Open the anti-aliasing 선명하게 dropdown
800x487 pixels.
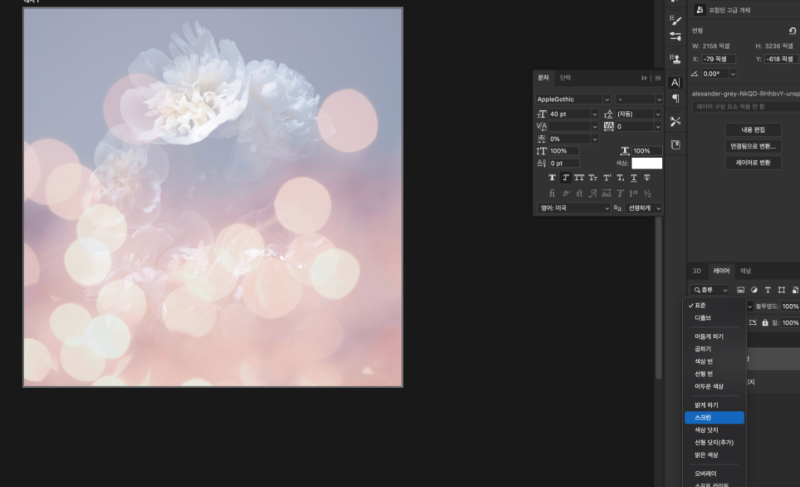click(x=644, y=208)
